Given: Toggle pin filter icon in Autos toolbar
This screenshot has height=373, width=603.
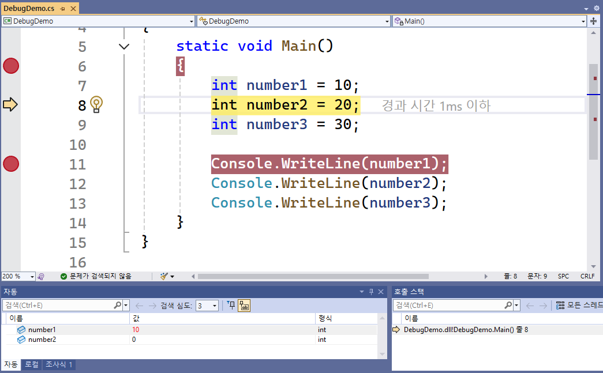Looking at the screenshot, I should point(230,306).
